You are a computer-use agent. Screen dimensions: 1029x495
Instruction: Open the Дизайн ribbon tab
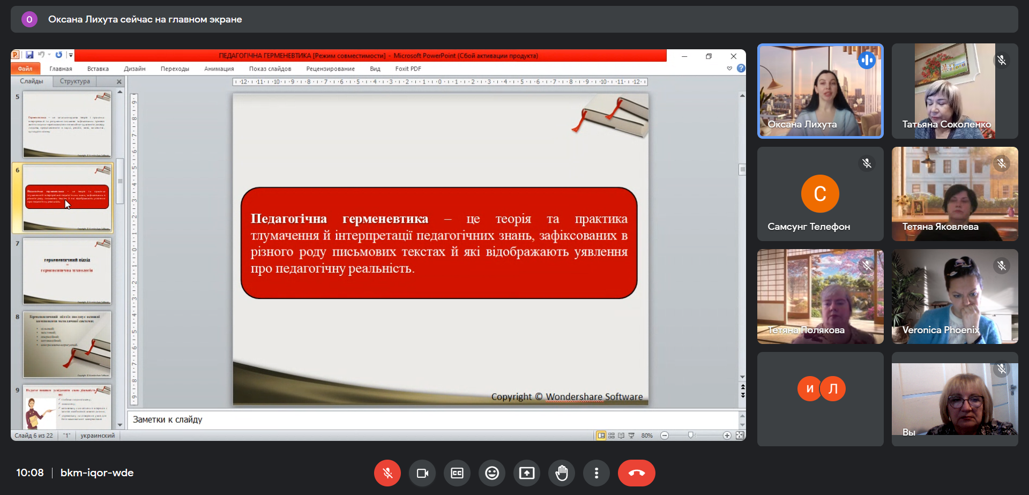pyautogui.click(x=135, y=69)
